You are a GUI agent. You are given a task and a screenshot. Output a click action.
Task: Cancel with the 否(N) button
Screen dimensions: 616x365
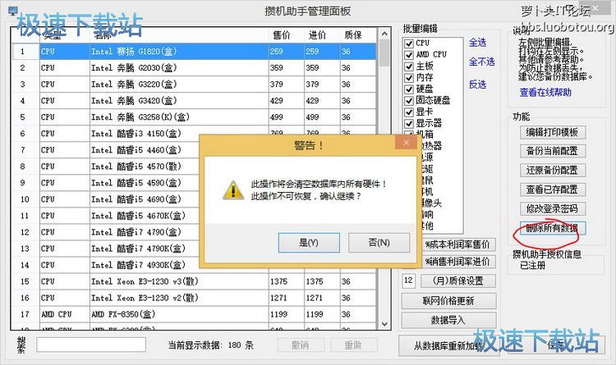pyautogui.click(x=379, y=243)
